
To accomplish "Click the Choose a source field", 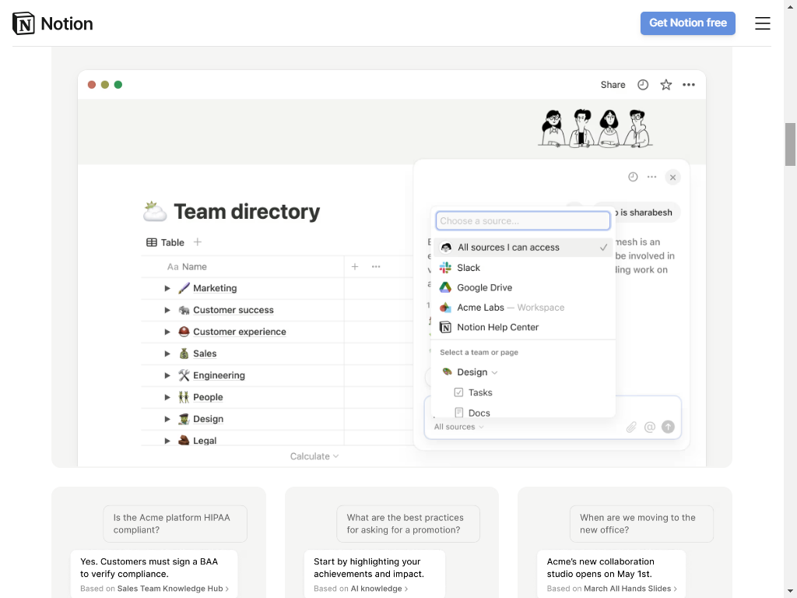I will tap(523, 220).
